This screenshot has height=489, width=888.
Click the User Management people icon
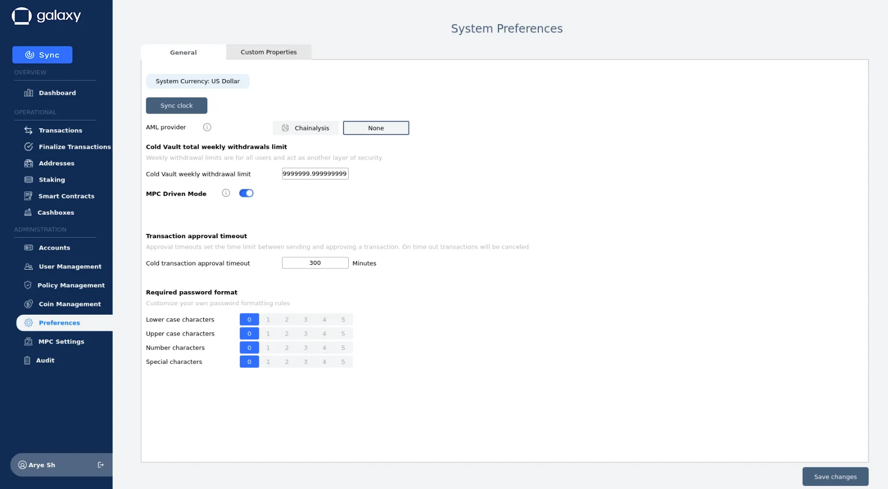[29, 266]
